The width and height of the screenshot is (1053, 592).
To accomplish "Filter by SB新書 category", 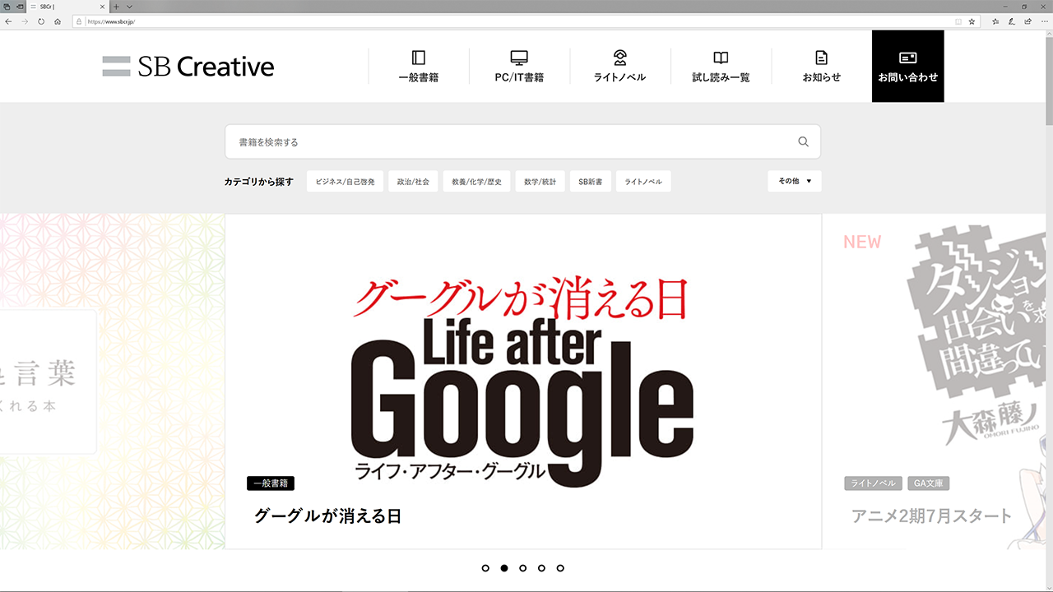I will point(591,181).
